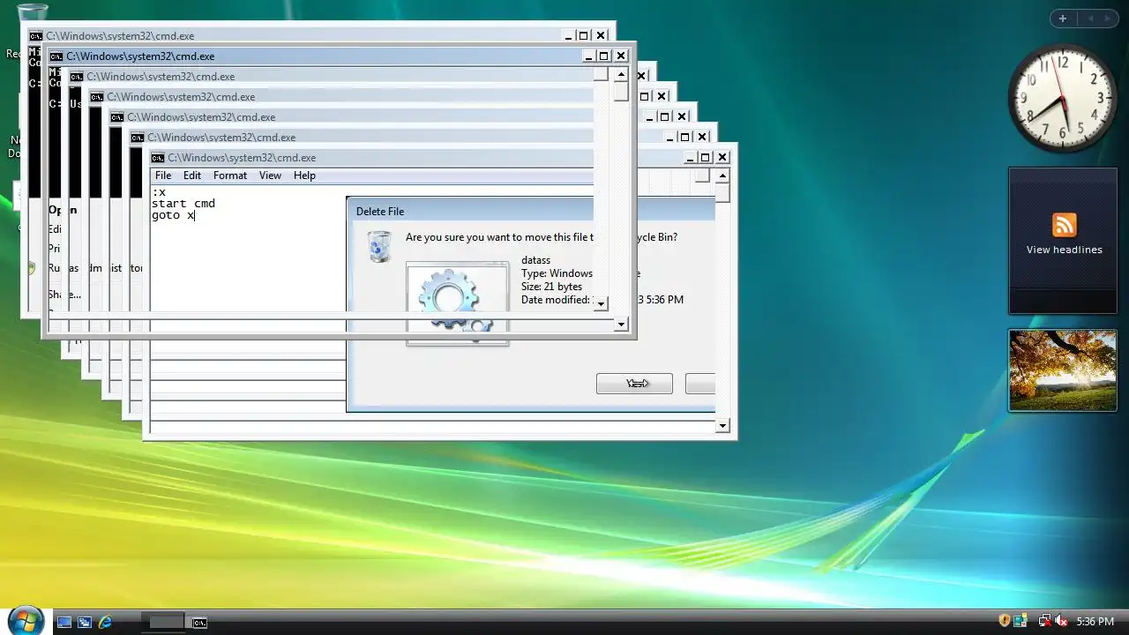Click the 'datass' file name in the dialog
This screenshot has width=1129, height=635.
click(535, 260)
